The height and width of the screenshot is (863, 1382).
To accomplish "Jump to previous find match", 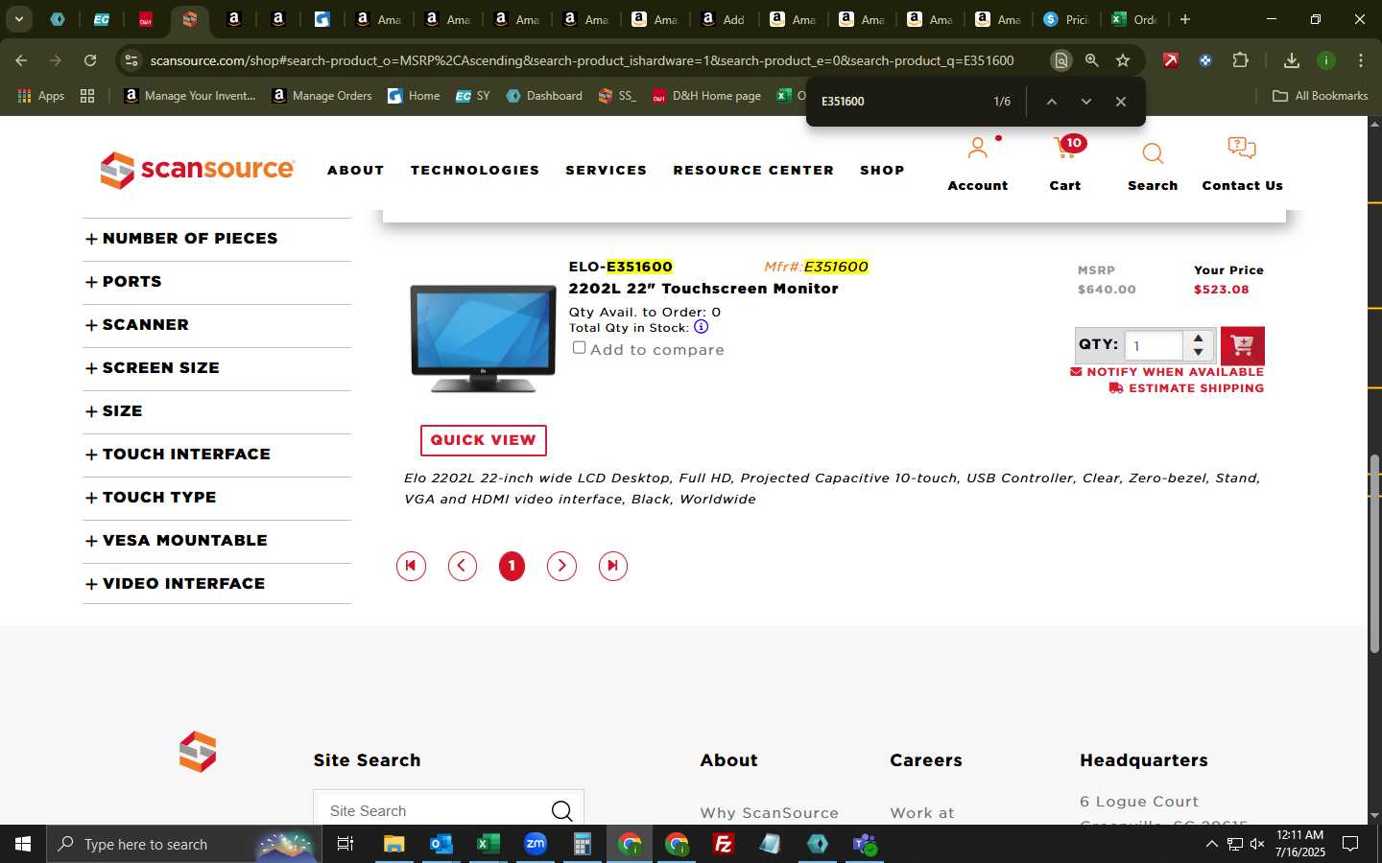I will (x=1052, y=102).
